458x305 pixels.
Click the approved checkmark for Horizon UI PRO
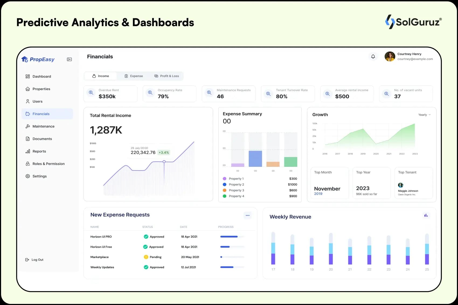[146, 237]
